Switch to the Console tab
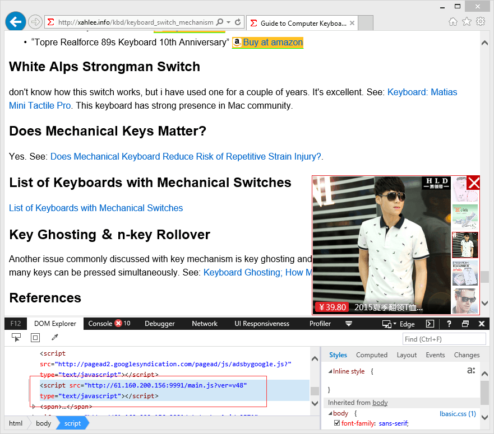 (x=109, y=324)
